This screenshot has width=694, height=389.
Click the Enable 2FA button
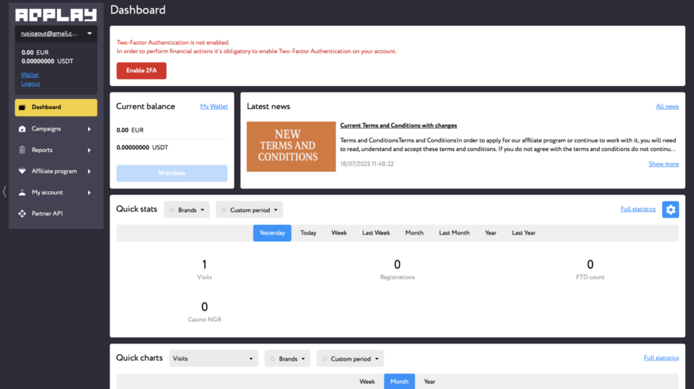(142, 70)
